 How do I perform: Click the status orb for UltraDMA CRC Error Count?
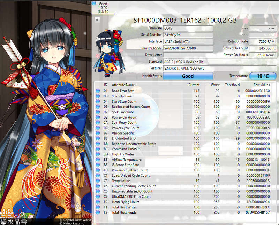(98, 196)
